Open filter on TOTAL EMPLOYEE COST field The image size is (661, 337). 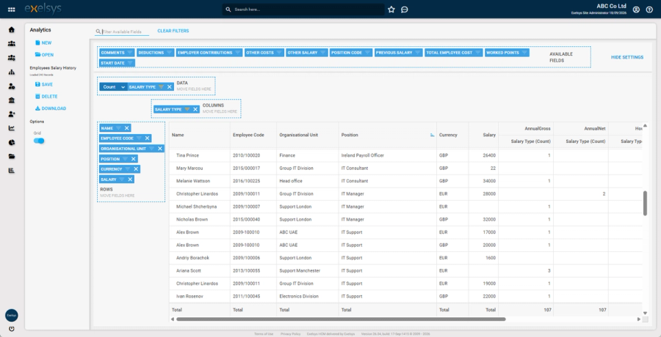478,53
